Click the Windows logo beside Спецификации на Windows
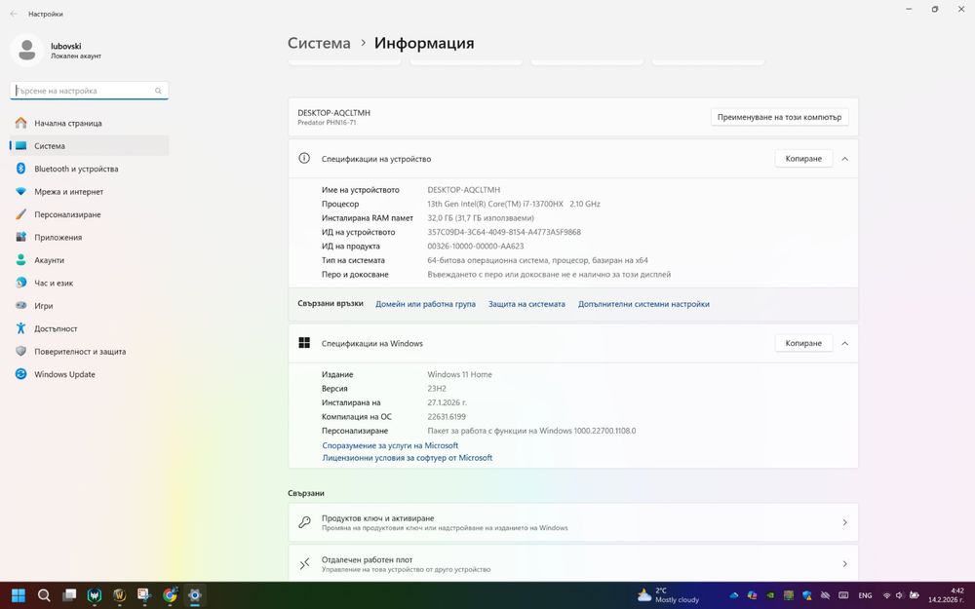This screenshot has height=609, width=975. pyautogui.click(x=304, y=343)
